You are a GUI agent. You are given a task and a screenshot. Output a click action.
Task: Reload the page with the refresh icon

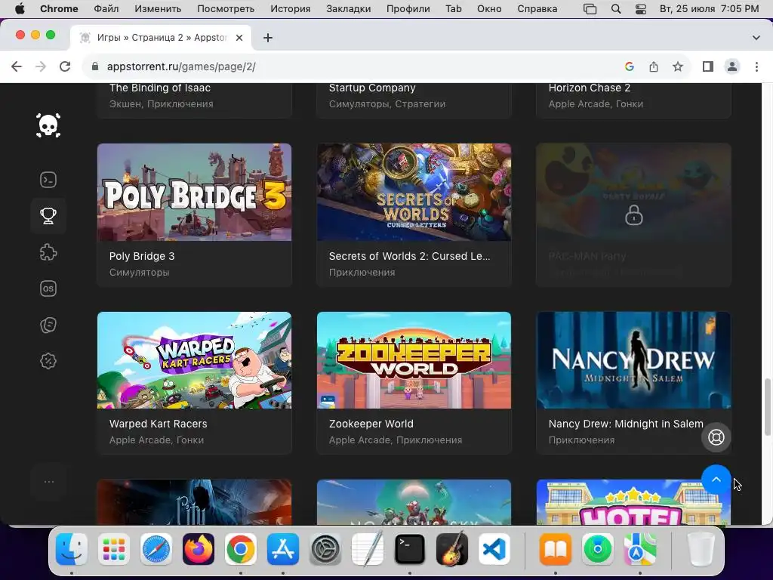[x=65, y=66]
